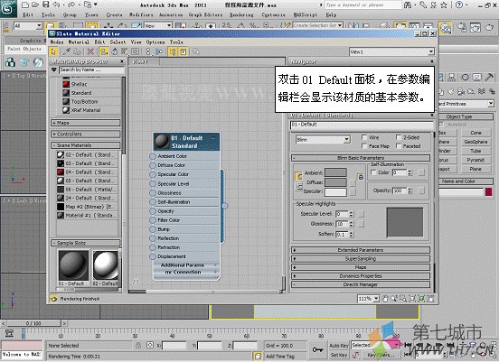The width and height of the screenshot is (499, 362).
Task: Open the Options menu in Slate editor
Action: point(155,42)
